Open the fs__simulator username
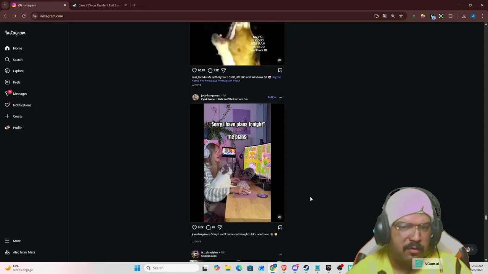 tap(210, 252)
